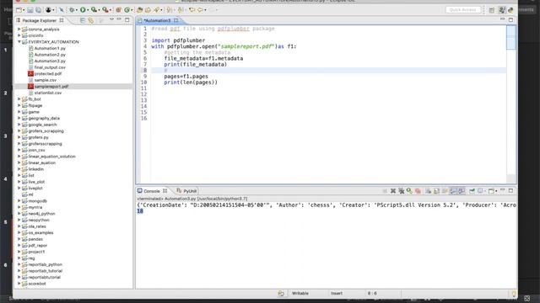The width and height of the screenshot is (540, 303).
Task: Open Automation1.py in Package Explorer
Action: tap(50, 49)
